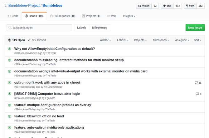Fork the Bumblebee repository
The width and height of the screenshot is (209, 138).
pyautogui.click(x=190, y=6)
